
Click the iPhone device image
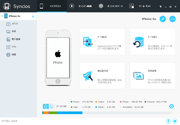click(x=58, y=57)
